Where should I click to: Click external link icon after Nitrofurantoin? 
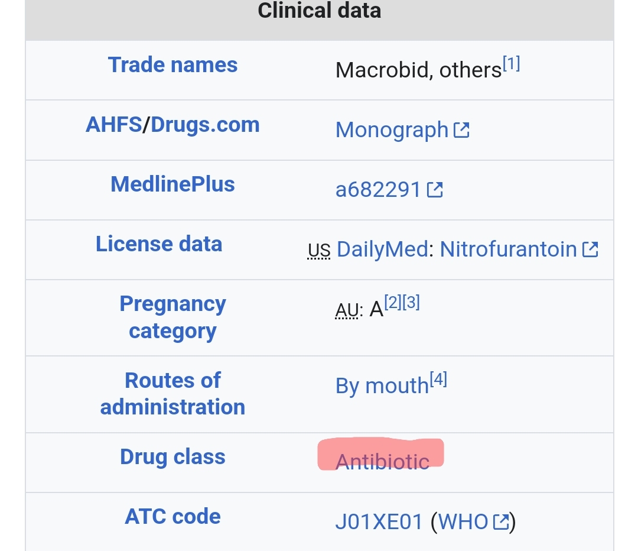tap(590, 249)
